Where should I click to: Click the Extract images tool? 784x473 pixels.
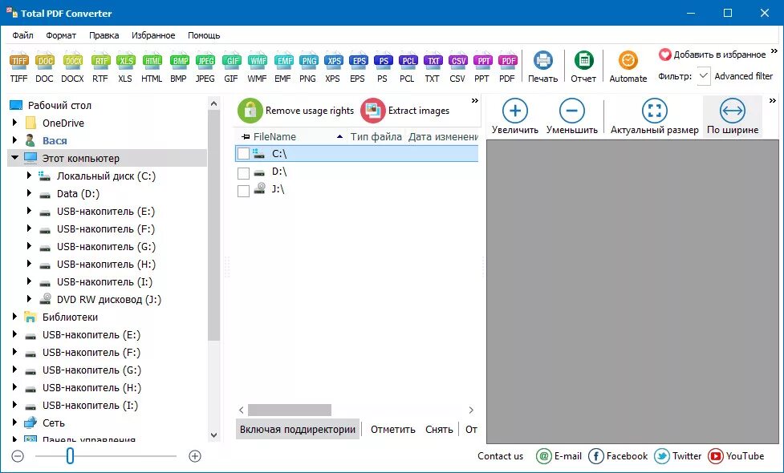(405, 111)
